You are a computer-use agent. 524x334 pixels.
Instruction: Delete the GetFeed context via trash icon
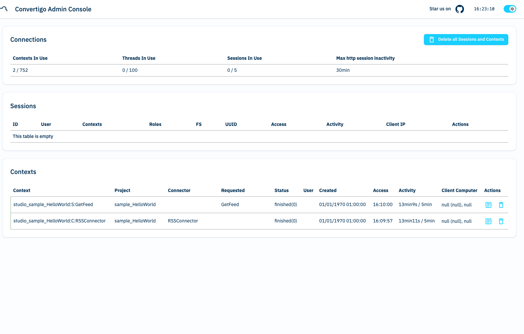pos(501,205)
